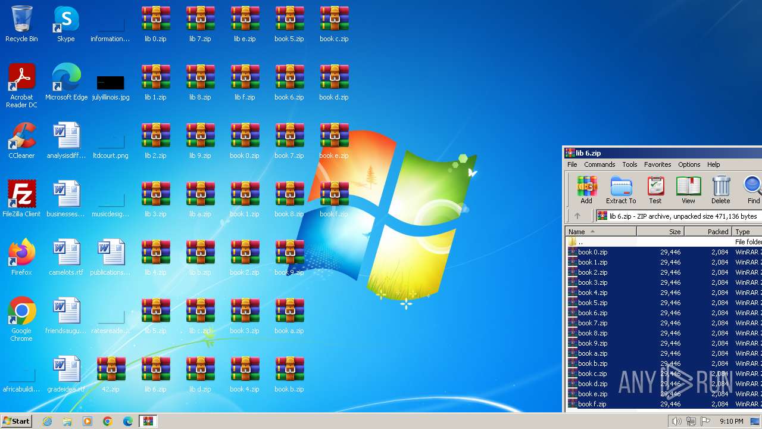Select 42.zip archive on desktop
Viewport: 762px width, 429px height.
tap(111, 375)
